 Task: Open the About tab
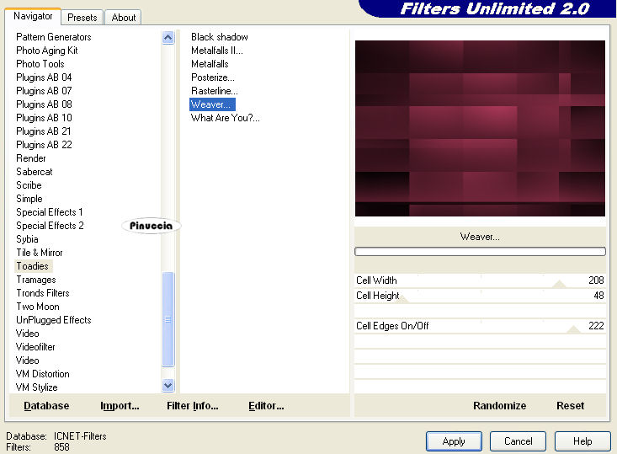coord(123,18)
